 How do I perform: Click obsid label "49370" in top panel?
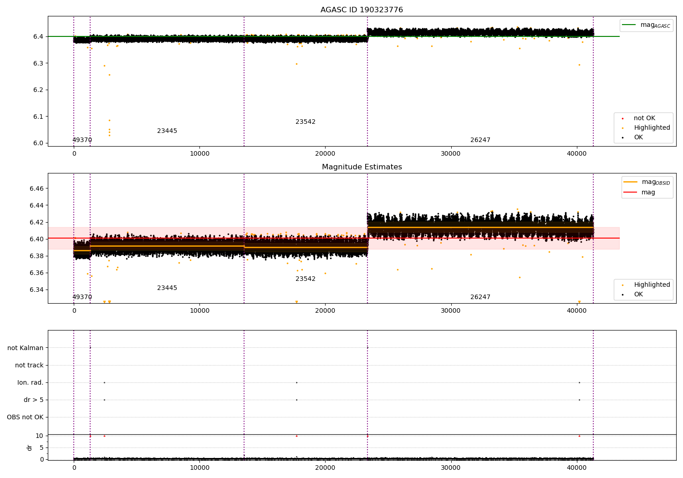(82, 140)
